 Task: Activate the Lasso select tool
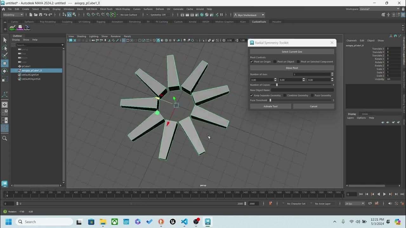5,48
